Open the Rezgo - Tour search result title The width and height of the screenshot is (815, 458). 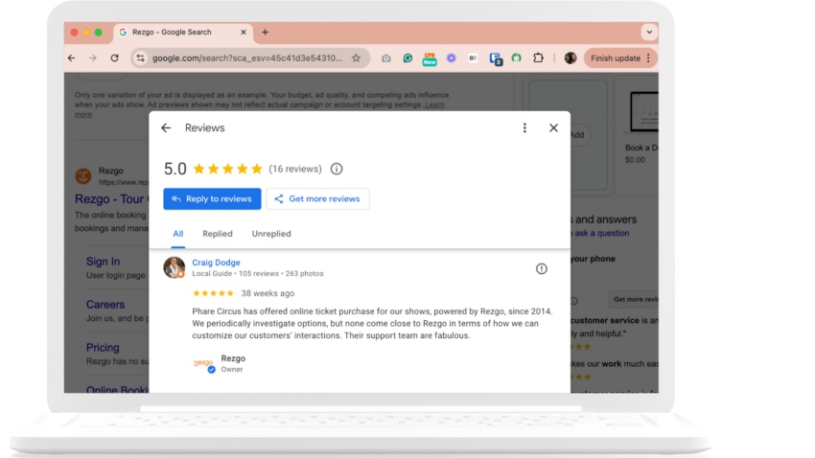click(111, 199)
